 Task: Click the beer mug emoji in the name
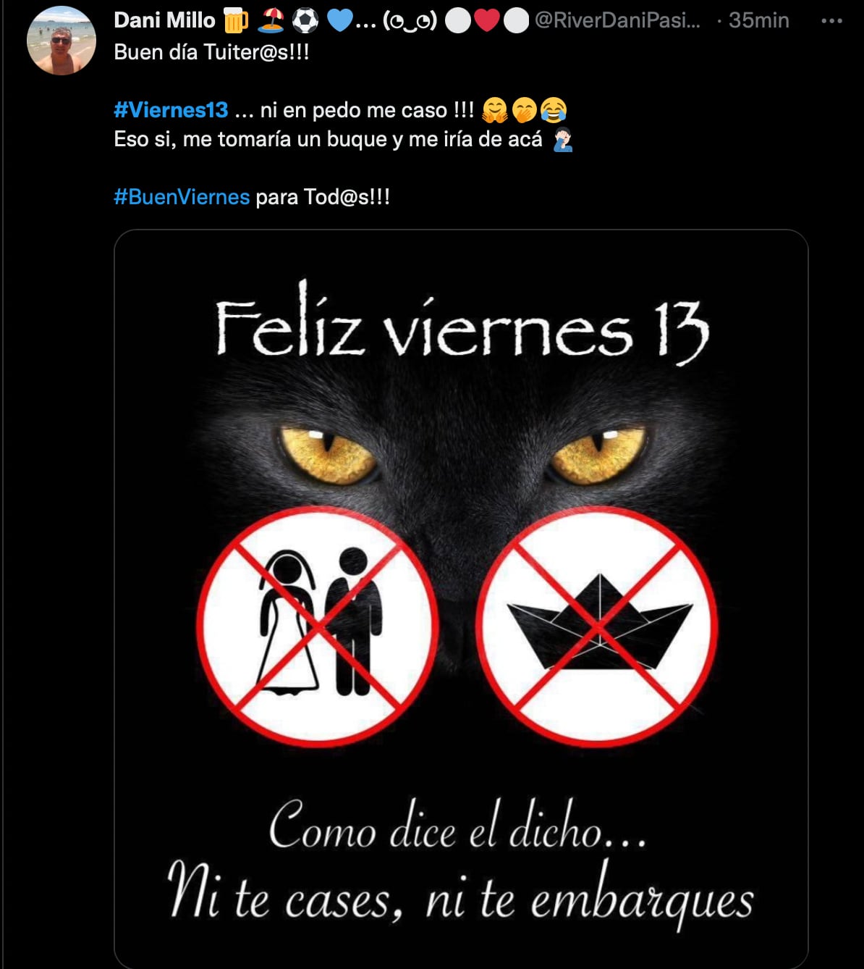tap(235, 20)
